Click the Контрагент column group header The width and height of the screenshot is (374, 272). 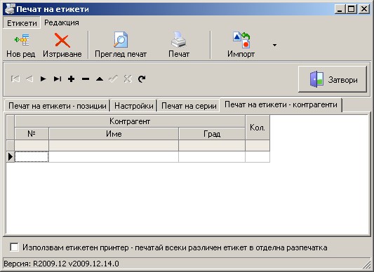click(130, 121)
